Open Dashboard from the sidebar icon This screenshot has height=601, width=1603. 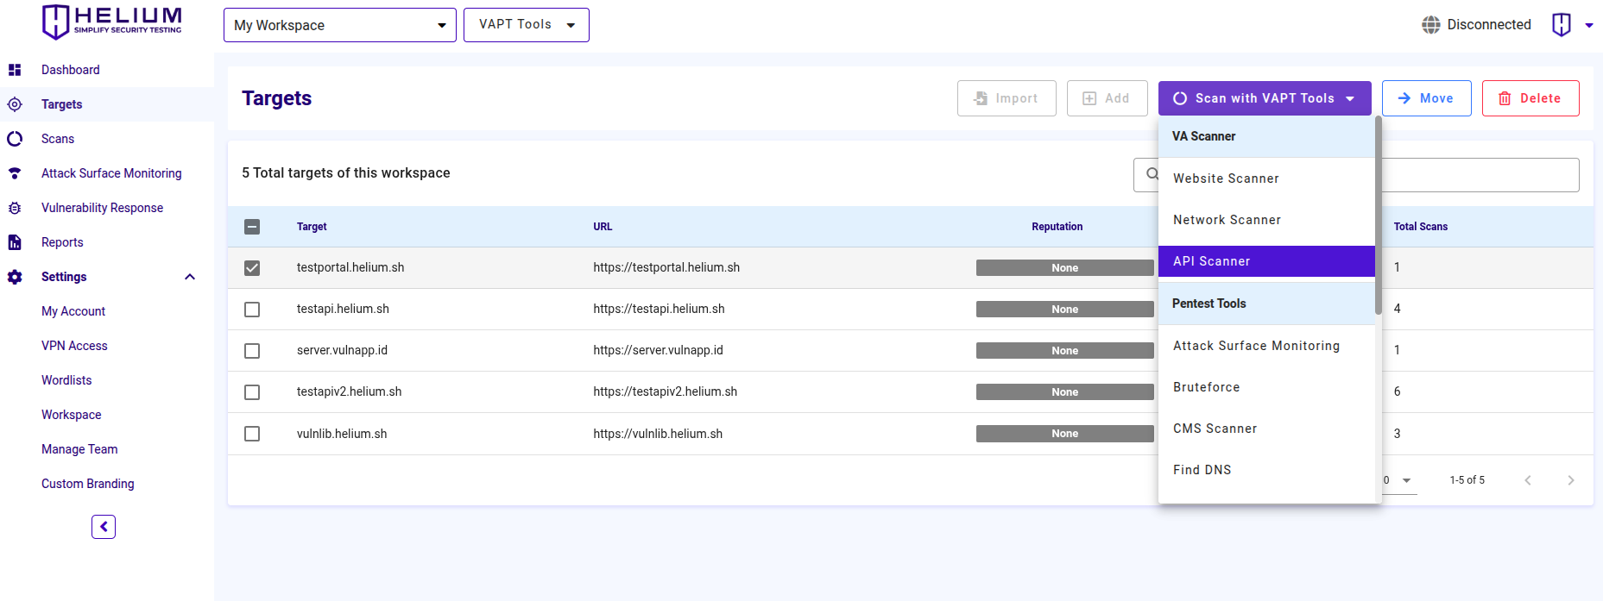point(15,70)
